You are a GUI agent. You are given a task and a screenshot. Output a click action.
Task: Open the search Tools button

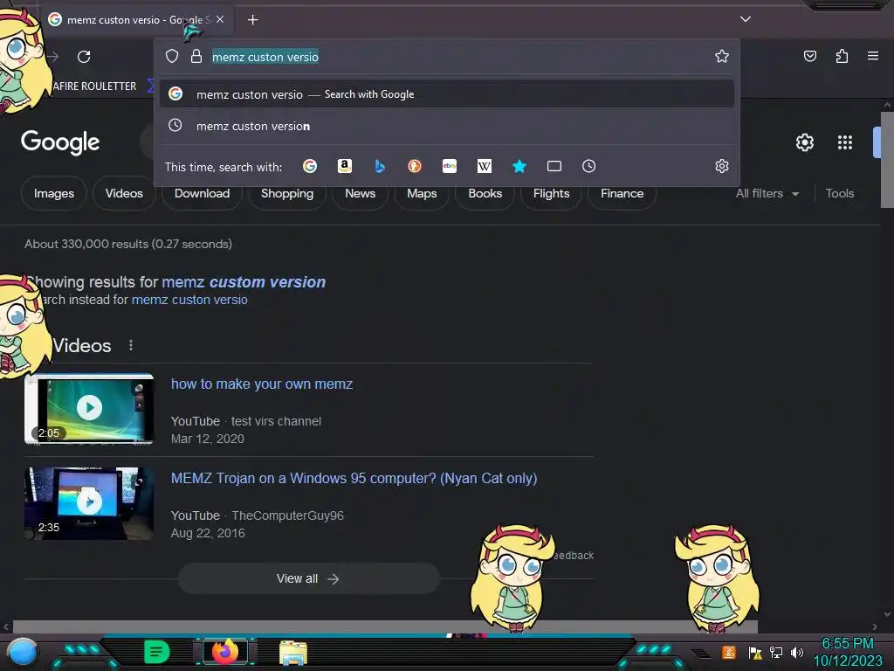840,193
